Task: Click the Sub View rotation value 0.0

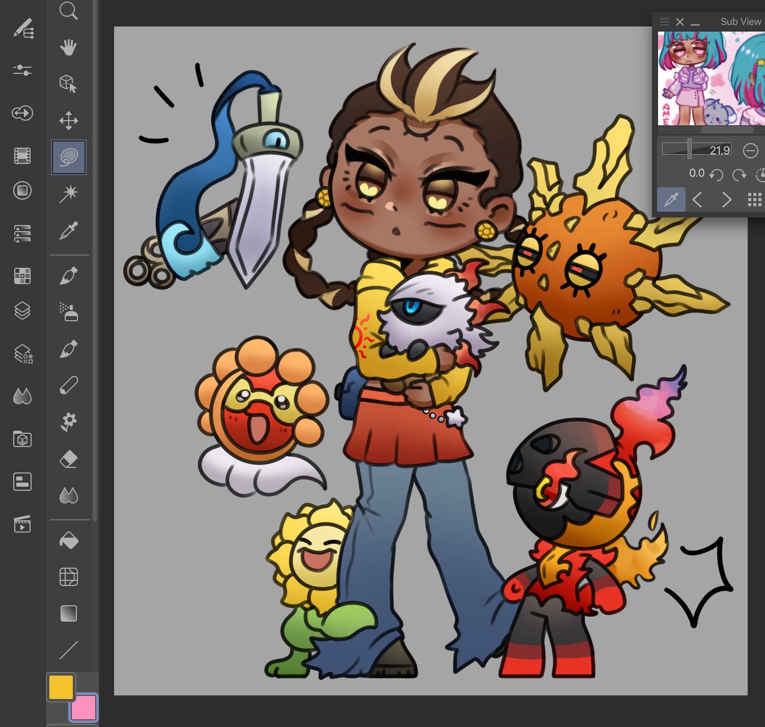Action: tap(697, 173)
